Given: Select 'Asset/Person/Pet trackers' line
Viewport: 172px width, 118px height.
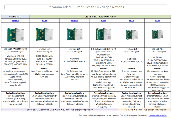Looking at the screenshot, I should click(104, 99).
